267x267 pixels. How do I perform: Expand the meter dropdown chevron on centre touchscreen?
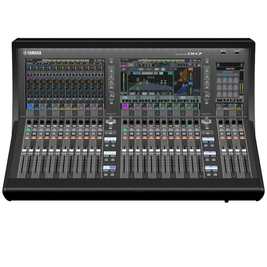click(x=187, y=61)
